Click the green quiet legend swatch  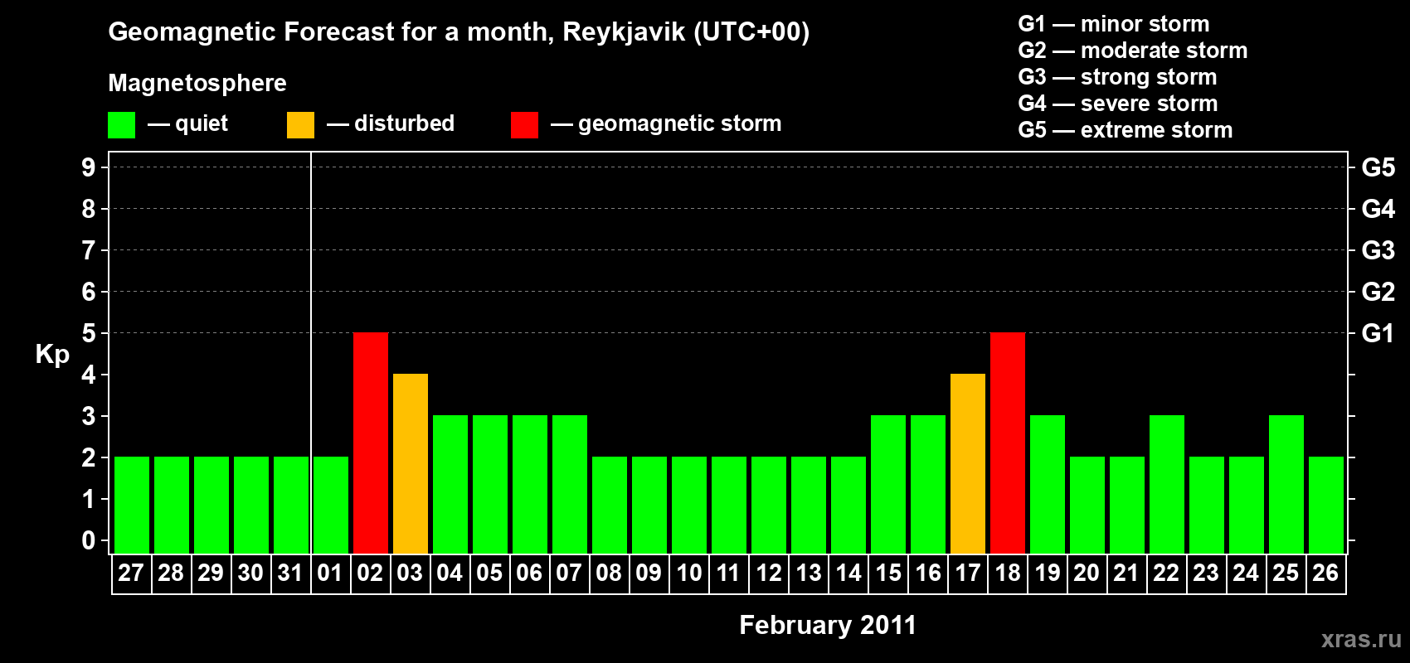click(121, 125)
